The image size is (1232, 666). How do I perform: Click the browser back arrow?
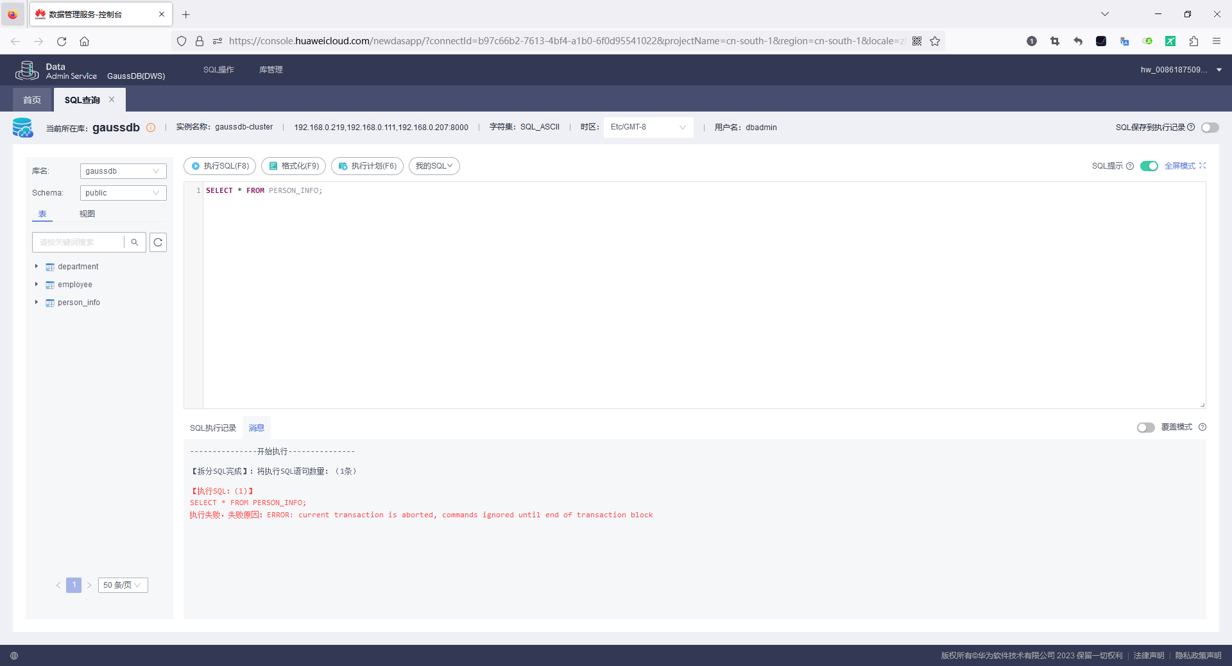pyautogui.click(x=15, y=41)
